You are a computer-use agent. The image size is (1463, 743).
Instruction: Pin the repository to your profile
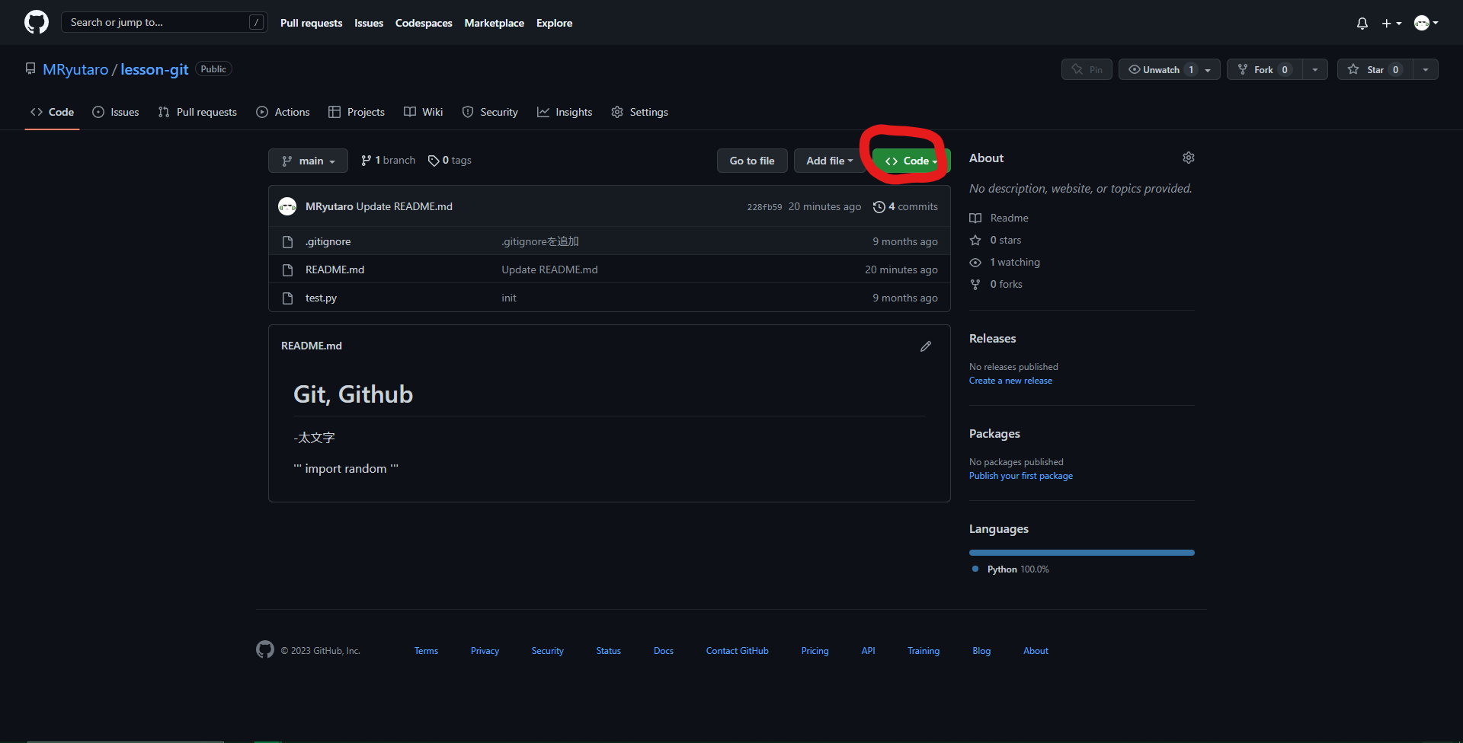(1087, 69)
